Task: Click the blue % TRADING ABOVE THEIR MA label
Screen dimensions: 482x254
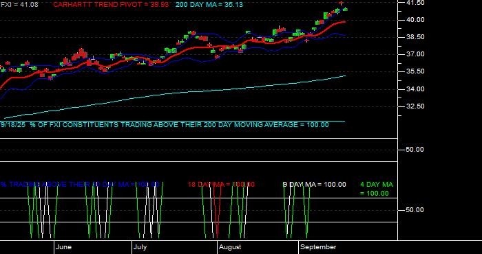Action: point(80,185)
